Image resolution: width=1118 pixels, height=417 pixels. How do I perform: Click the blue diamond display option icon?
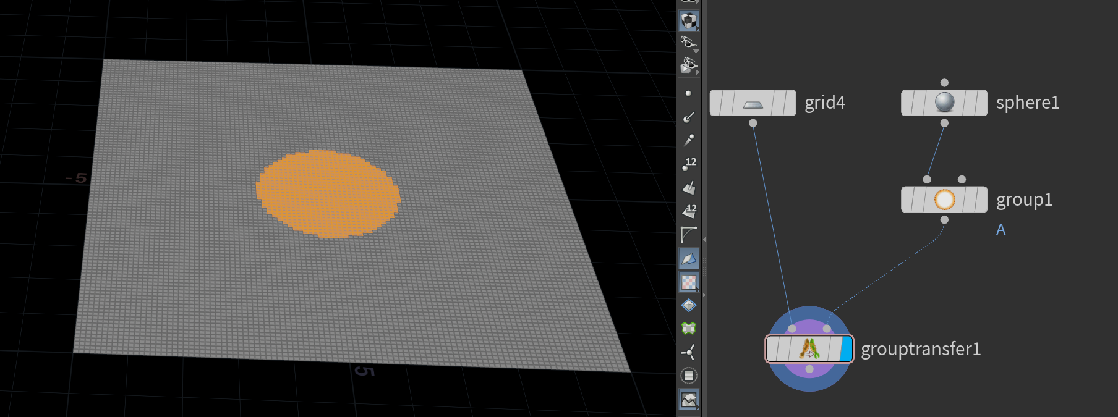click(689, 305)
